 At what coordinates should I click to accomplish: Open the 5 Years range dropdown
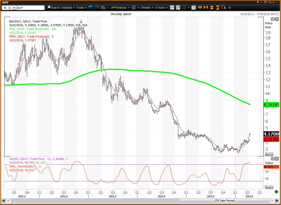[x=162, y=8]
